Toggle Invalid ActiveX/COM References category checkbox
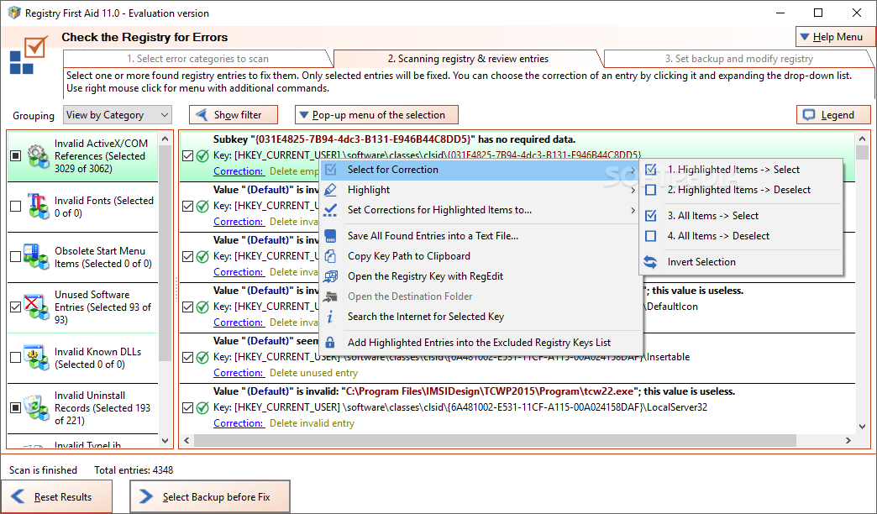Viewport: 877px width, 514px height. pos(16,156)
